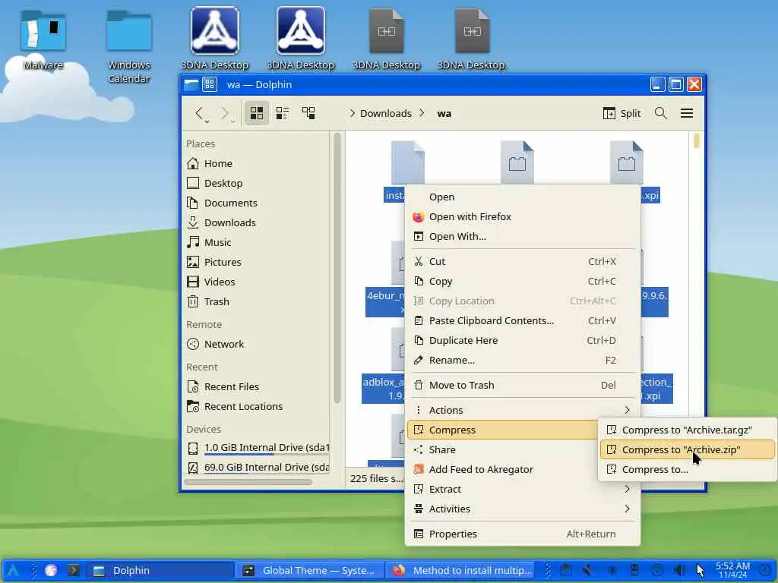This screenshot has width=778, height=583.
Task: Choose Move to Trash
Action: (522, 385)
